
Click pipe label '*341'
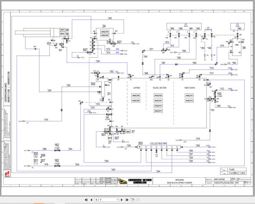49,90
